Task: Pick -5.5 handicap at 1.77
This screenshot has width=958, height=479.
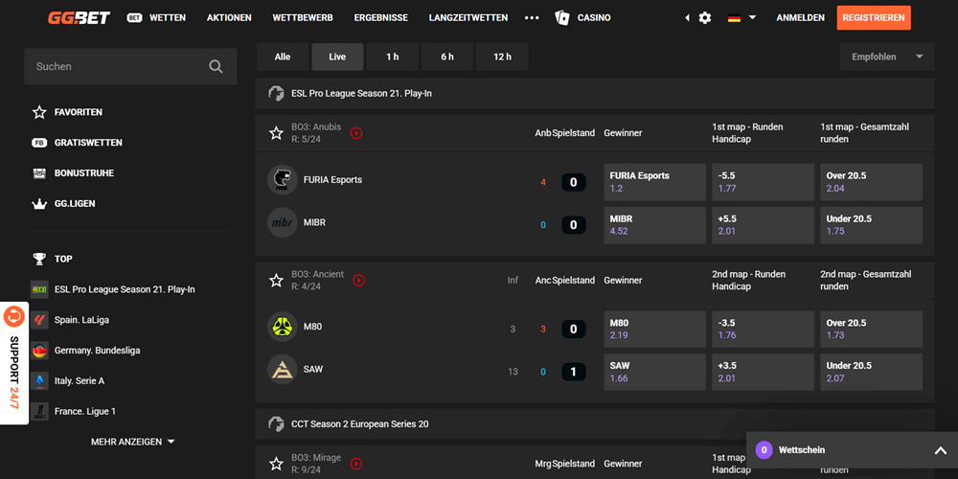Action: pyautogui.click(x=764, y=182)
